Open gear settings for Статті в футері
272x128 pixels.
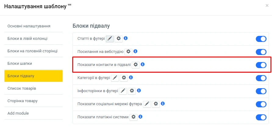click(x=119, y=39)
